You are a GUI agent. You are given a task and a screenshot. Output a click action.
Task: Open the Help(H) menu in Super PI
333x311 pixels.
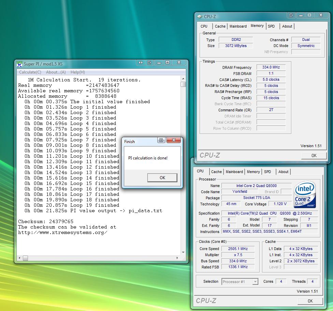(x=78, y=72)
